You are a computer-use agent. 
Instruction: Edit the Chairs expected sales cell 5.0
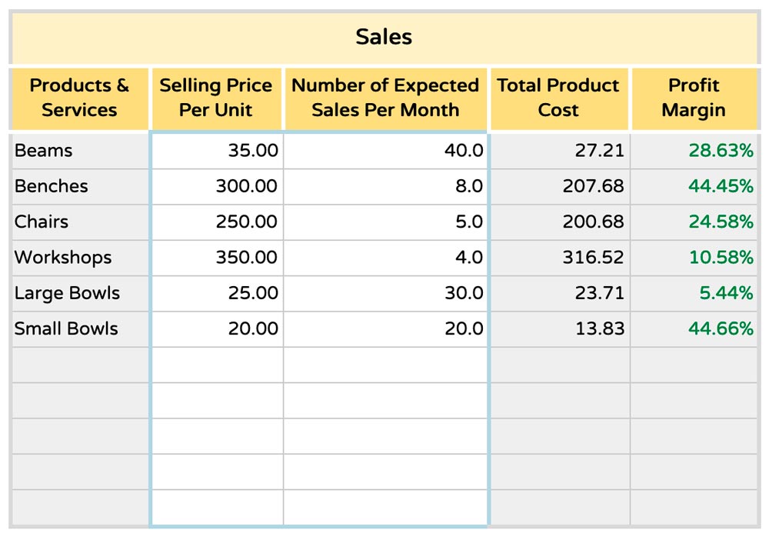click(385, 222)
